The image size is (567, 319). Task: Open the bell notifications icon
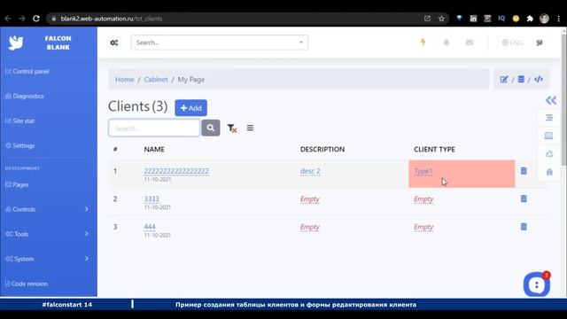click(x=447, y=43)
